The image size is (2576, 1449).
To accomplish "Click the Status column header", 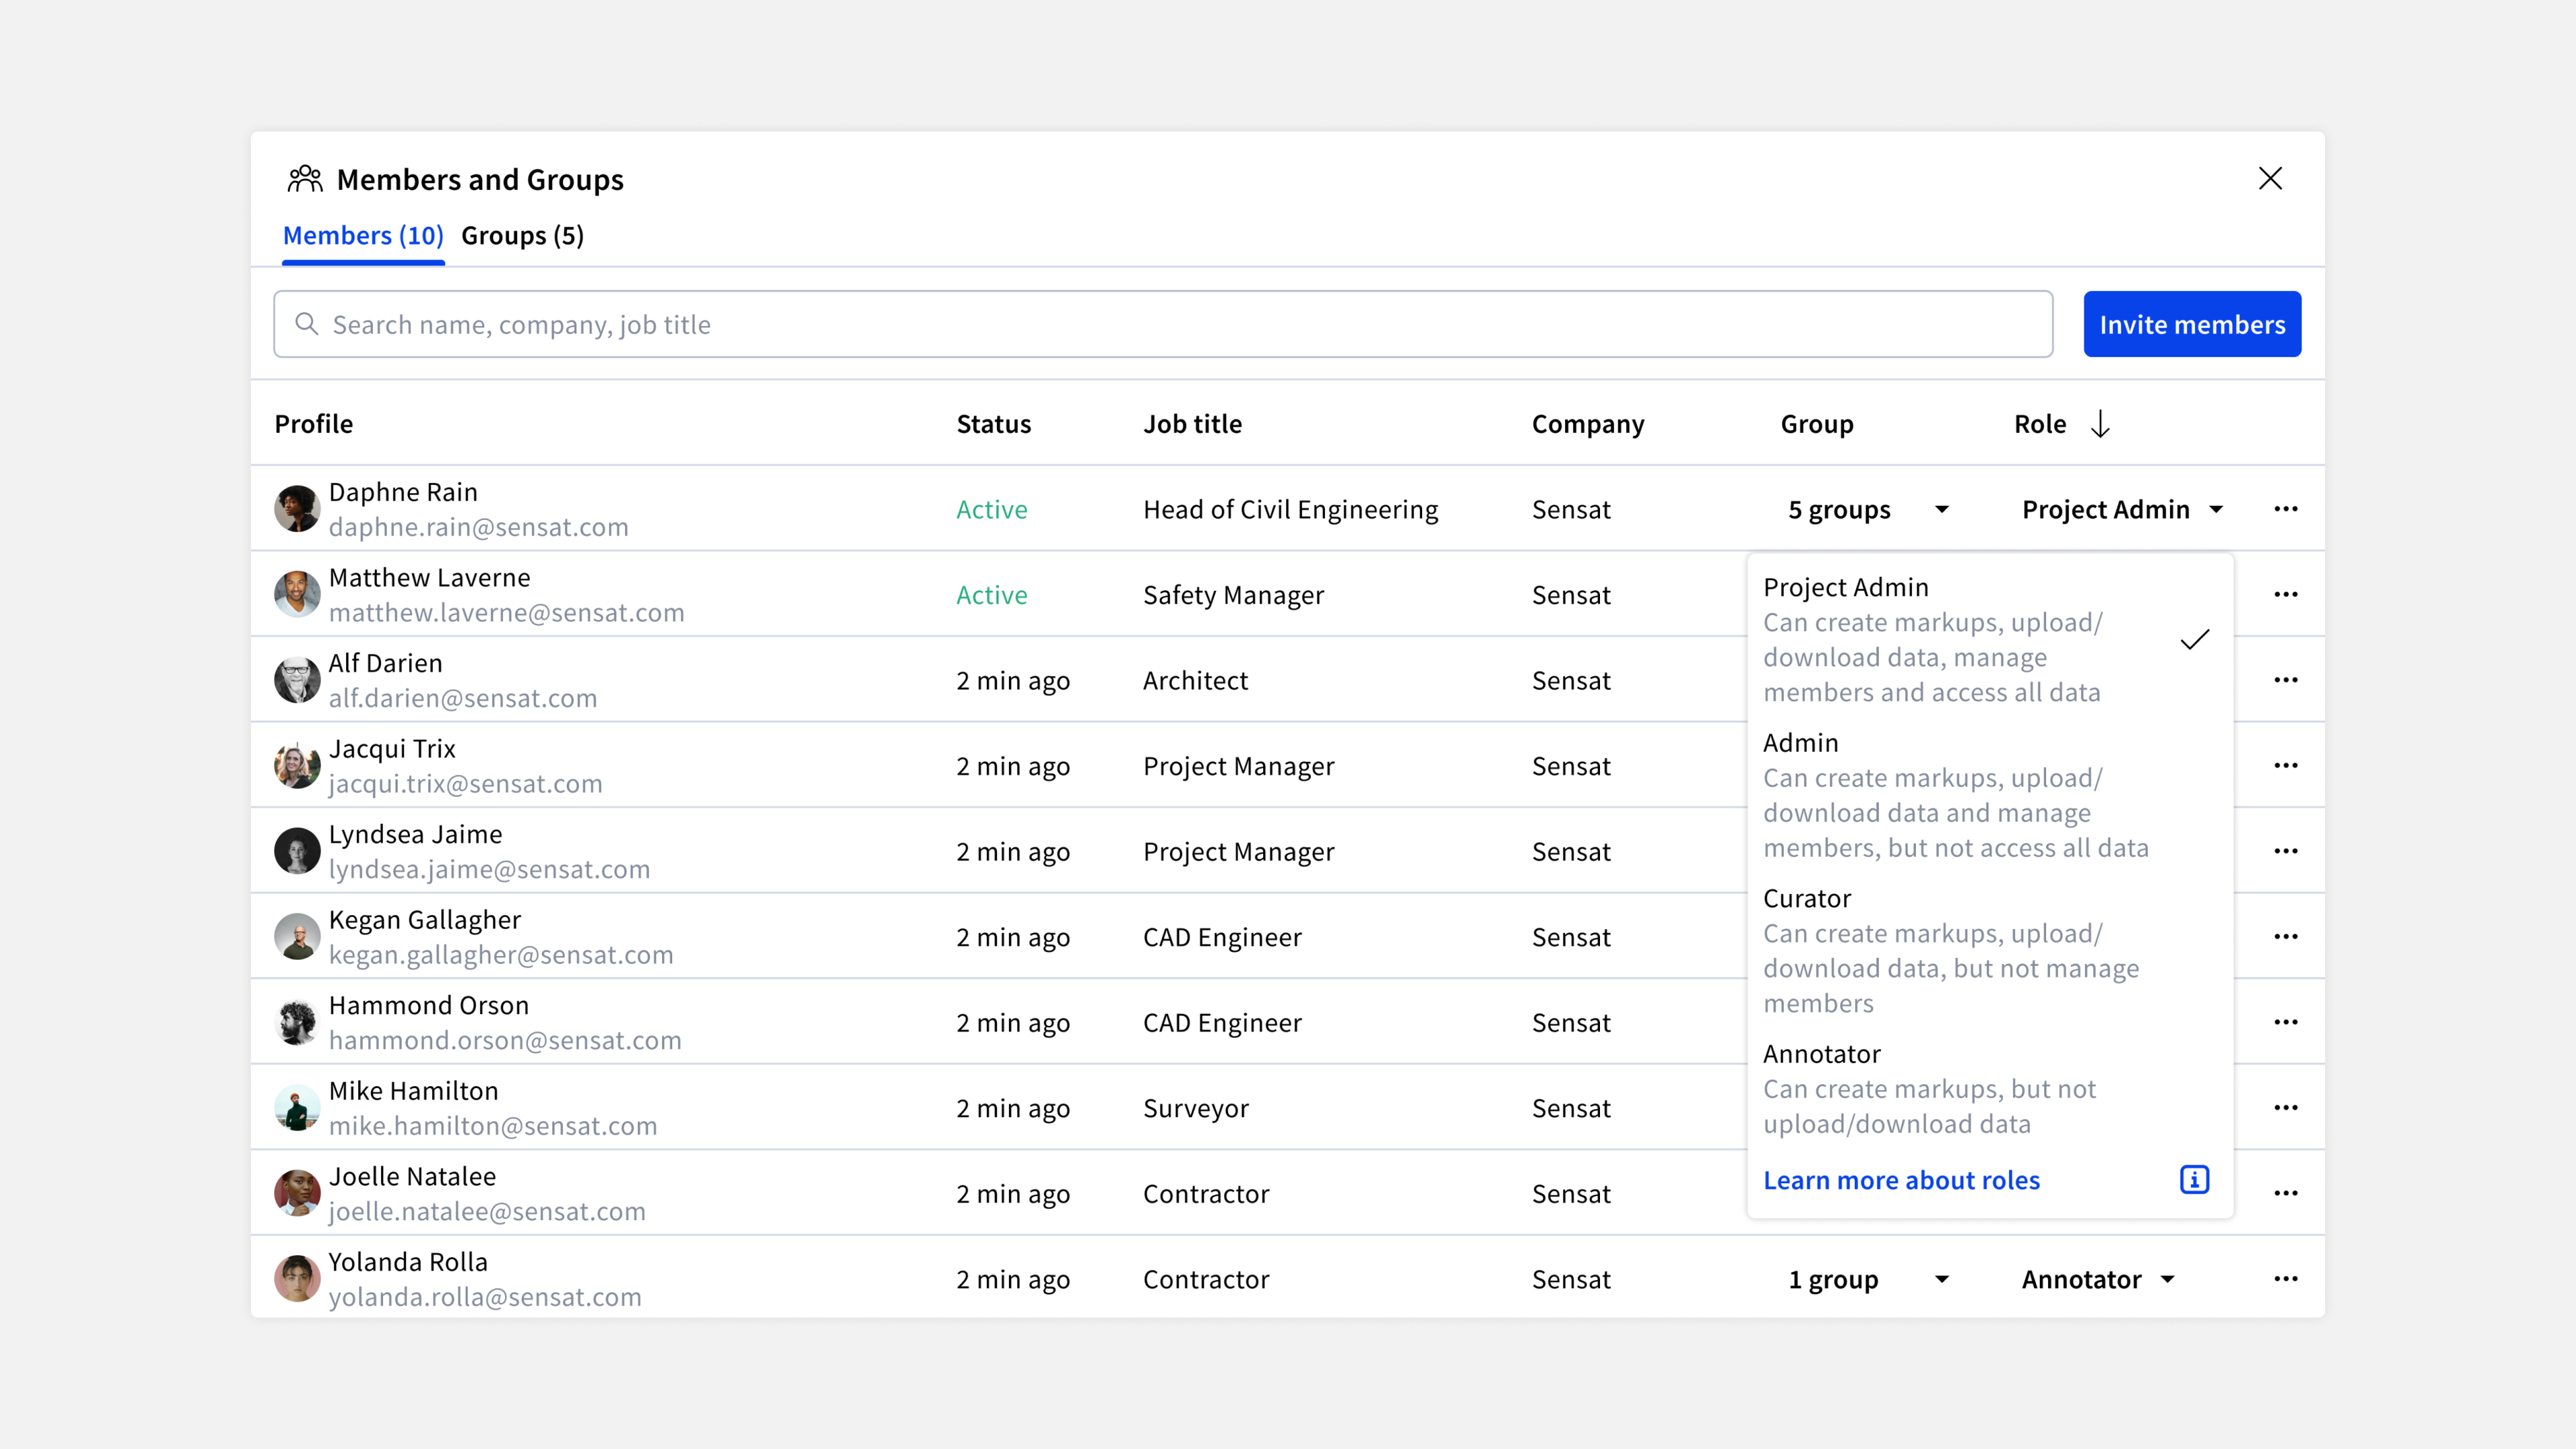I will [993, 424].
